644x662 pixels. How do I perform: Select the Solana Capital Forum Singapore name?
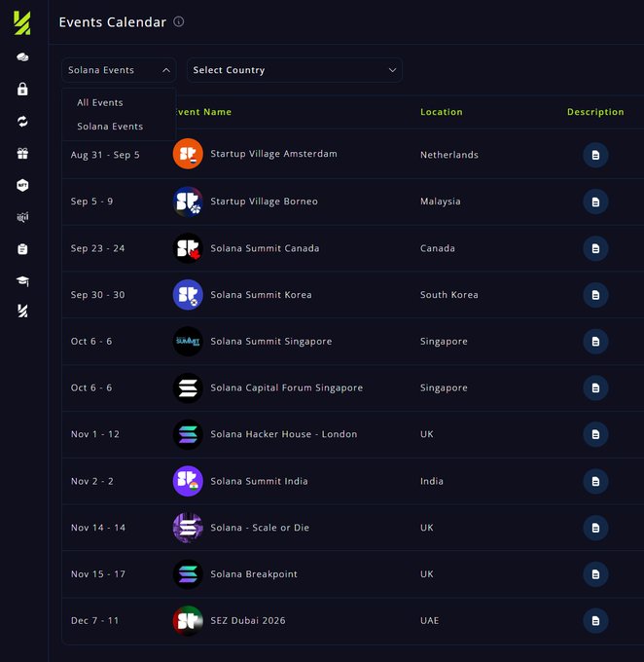pos(287,387)
